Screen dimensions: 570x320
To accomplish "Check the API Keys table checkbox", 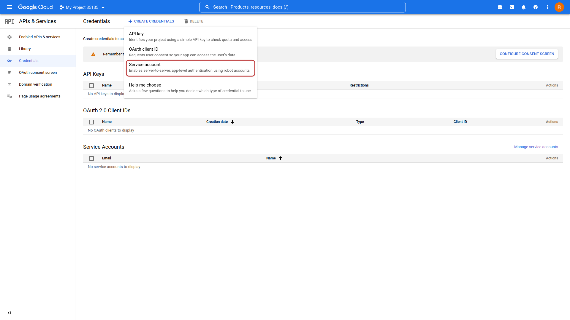I will tap(91, 85).
